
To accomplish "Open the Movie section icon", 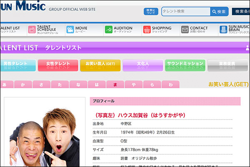I will click(70, 30).
